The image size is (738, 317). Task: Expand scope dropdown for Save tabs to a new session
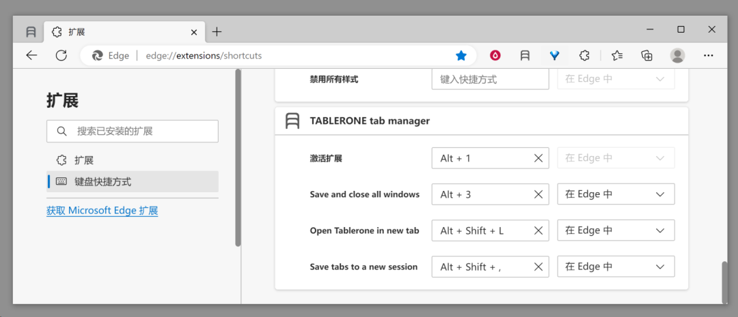click(x=616, y=267)
